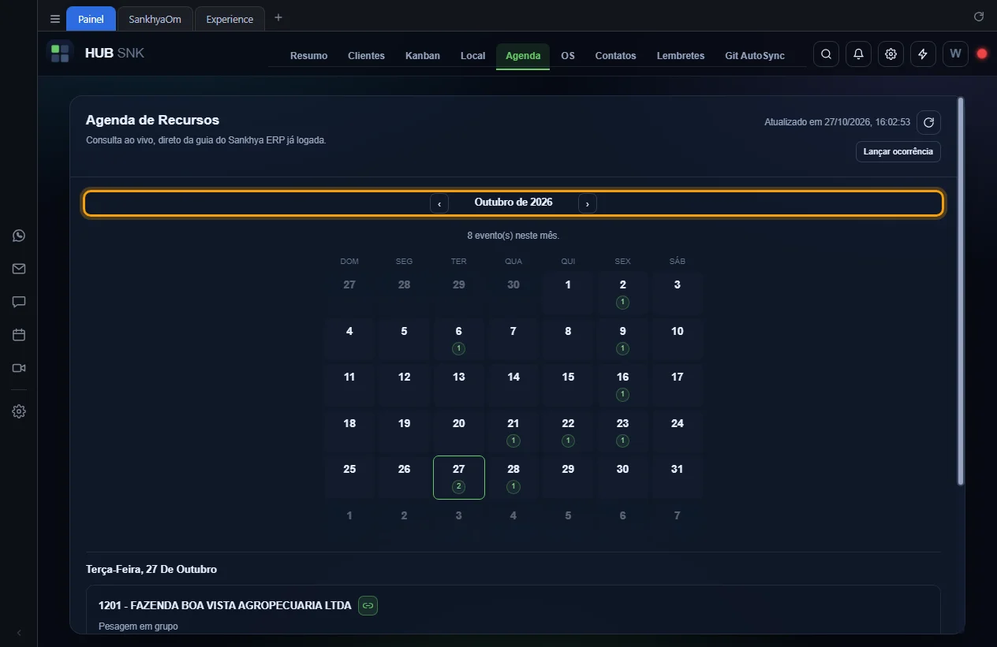The width and height of the screenshot is (997, 647).
Task: Click the panel's vertical scrollbar
Action: click(960, 291)
